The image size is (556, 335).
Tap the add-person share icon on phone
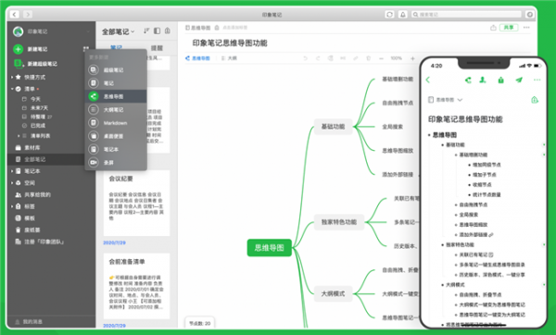pos(483,80)
